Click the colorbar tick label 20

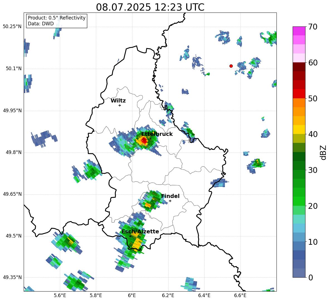[313, 206]
